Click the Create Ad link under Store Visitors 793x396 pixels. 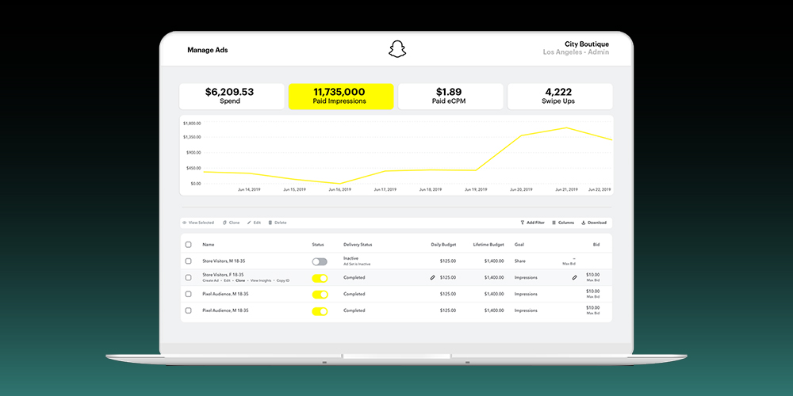pyautogui.click(x=210, y=281)
